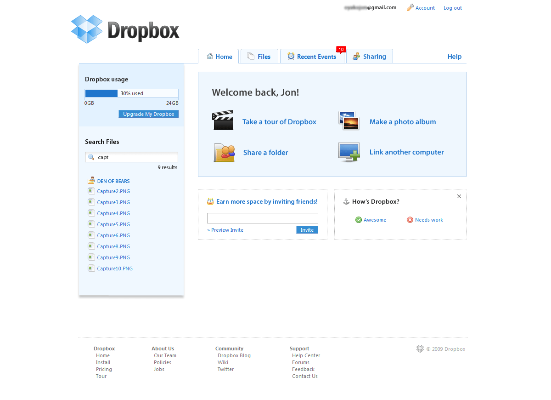Click Take a tour of Dropbox link
Screen dimensions: 551x400
[x=279, y=122]
